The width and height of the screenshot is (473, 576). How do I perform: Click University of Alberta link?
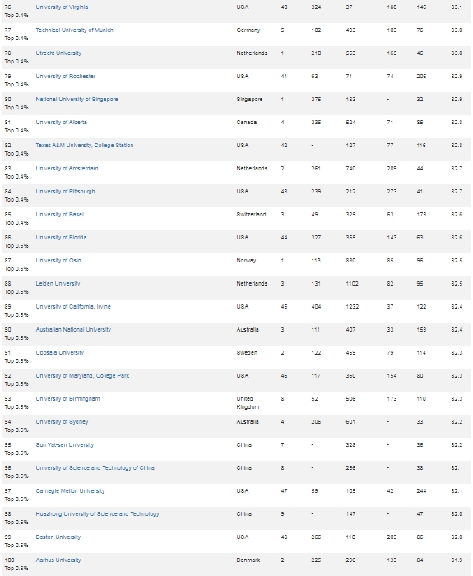(62, 123)
